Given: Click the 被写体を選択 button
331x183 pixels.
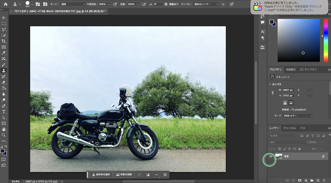Looking at the screenshot, I should (x=101, y=175).
